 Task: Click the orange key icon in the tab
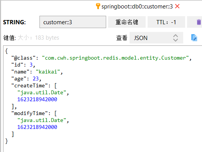click(x=98, y=6)
